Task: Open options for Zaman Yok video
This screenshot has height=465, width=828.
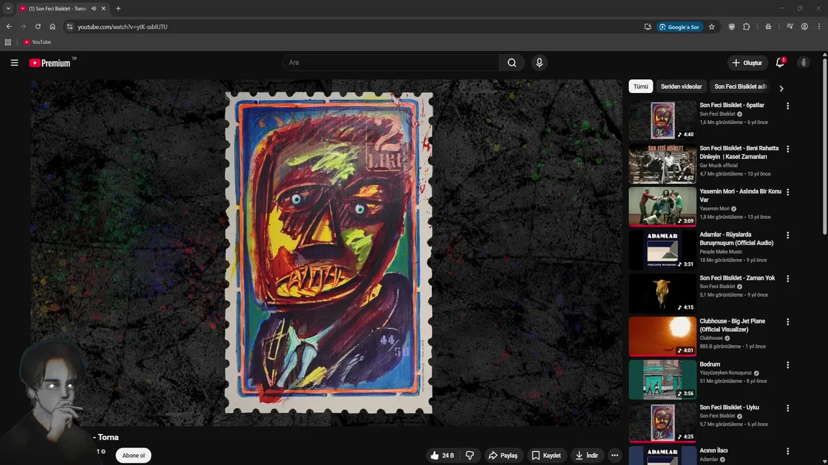Action: tap(787, 279)
